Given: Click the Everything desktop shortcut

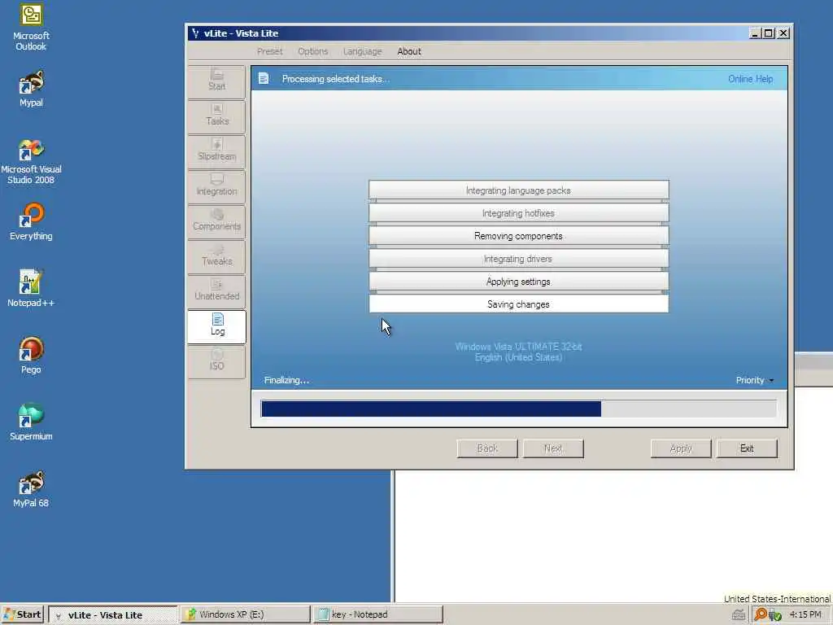Looking at the screenshot, I should [31, 221].
